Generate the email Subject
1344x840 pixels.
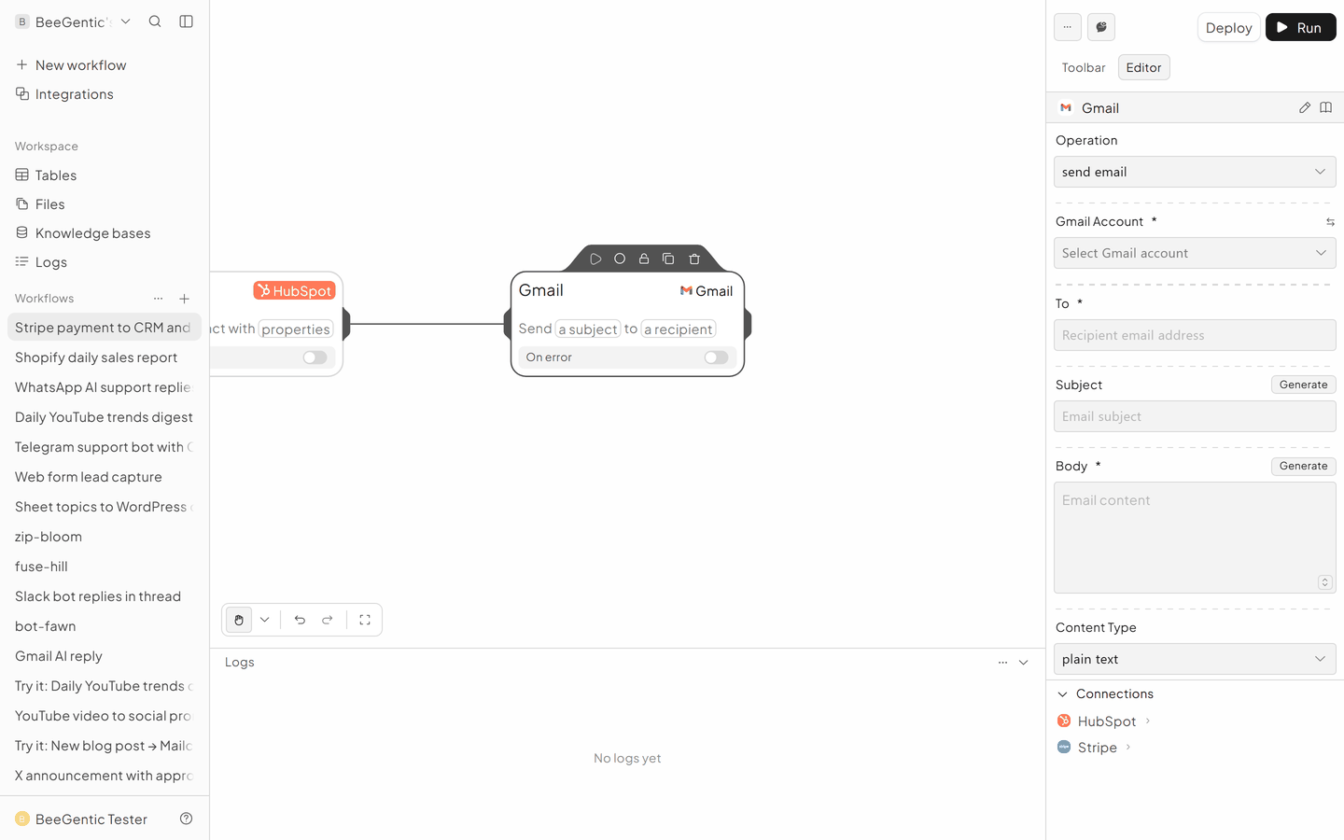(1303, 385)
